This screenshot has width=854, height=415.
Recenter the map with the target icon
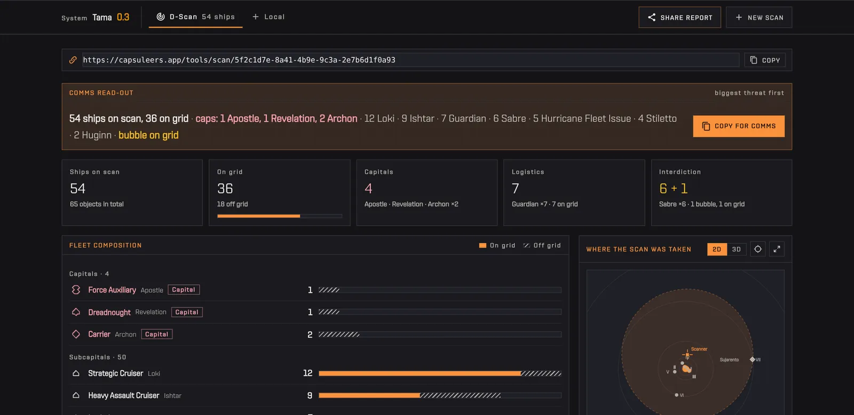coord(758,249)
